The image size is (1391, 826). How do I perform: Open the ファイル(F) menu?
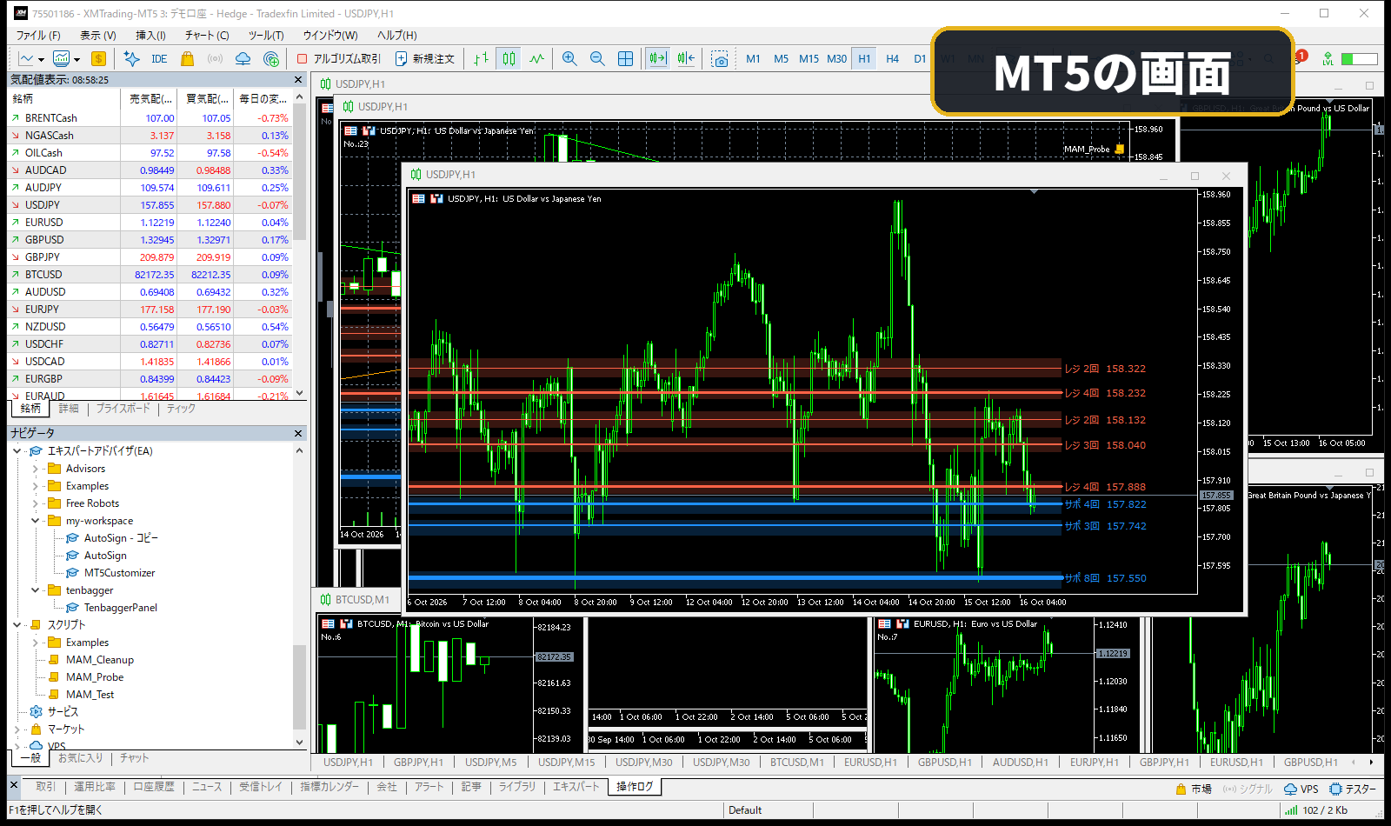point(38,36)
